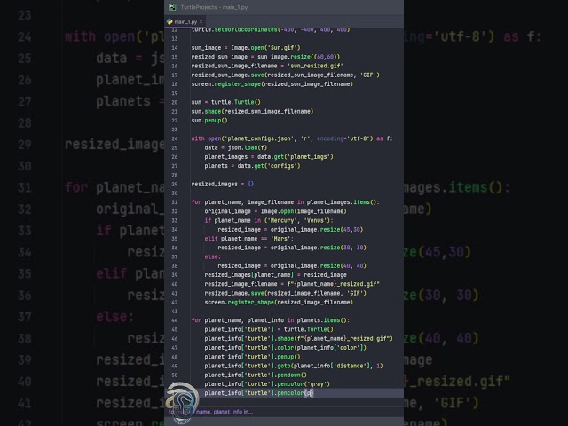568x426 pixels.
Task: Click 'screen.register_shape(resized_sun_image_filename)' line
Action: 272,84
